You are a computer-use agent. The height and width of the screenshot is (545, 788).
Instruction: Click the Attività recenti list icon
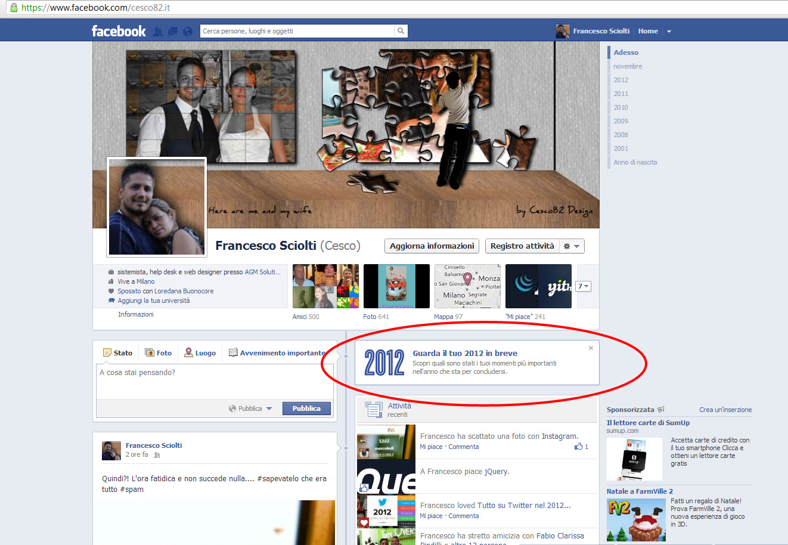pos(374,410)
